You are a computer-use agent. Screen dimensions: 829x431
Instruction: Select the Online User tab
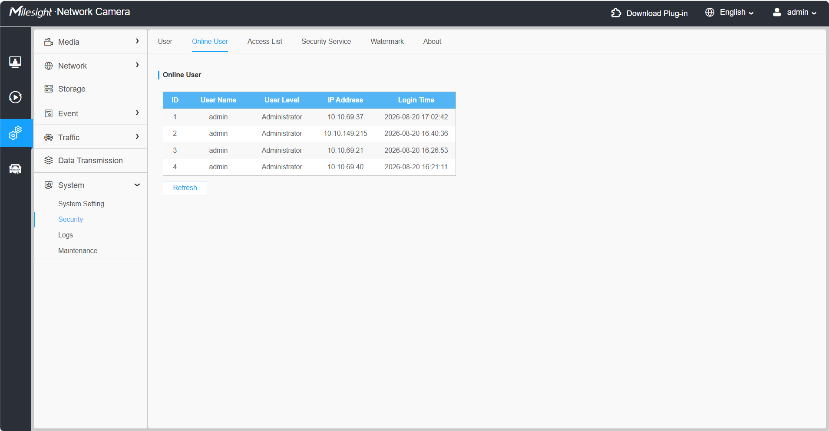coord(210,41)
